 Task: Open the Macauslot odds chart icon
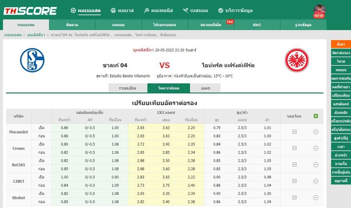(294, 131)
